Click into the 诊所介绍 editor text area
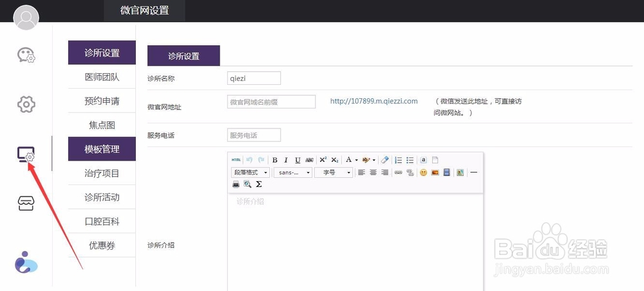 tap(355, 242)
